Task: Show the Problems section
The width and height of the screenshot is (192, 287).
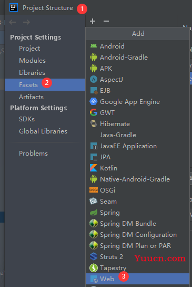Action: click(33, 153)
